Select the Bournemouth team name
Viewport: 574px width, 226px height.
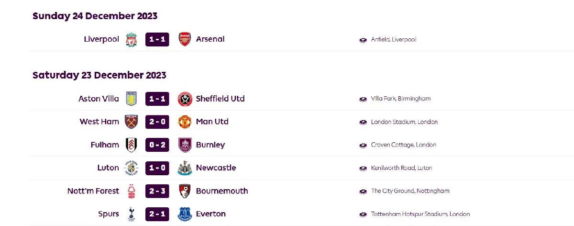(x=222, y=191)
